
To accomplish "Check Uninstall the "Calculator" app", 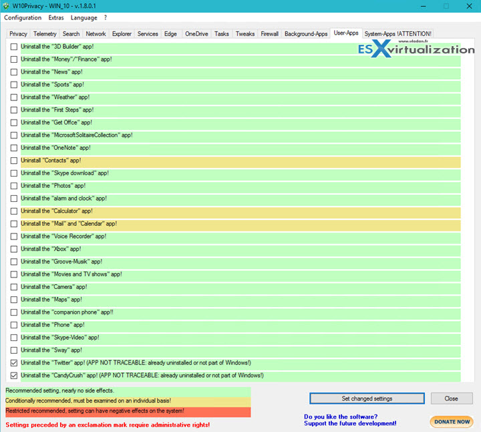I will click(x=14, y=211).
